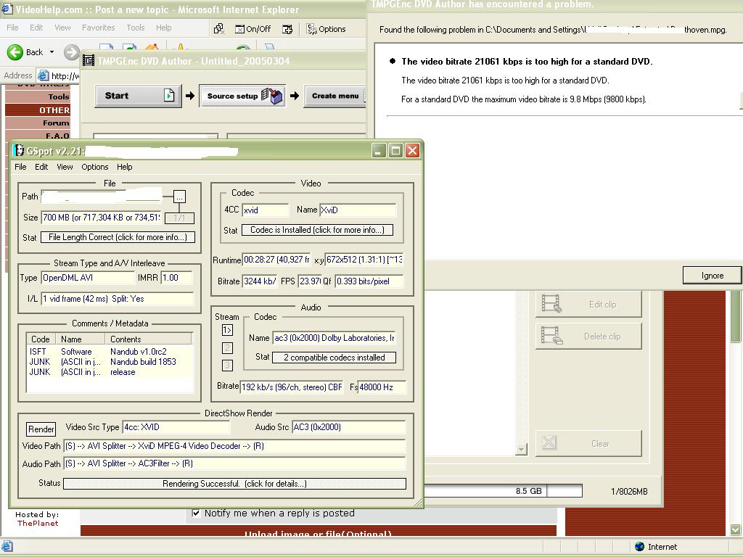Select the ISFT Software metadata row
The height and width of the screenshot is (557, 743).
point(110,352)
